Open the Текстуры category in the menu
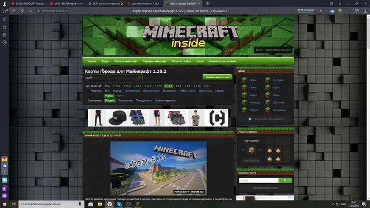This screenshot has width=370, height=208. (x=278, y=80)
